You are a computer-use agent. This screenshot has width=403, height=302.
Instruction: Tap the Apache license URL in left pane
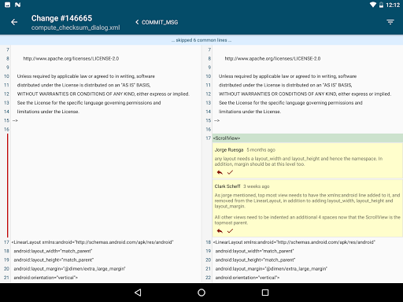(x=71, y=58)
